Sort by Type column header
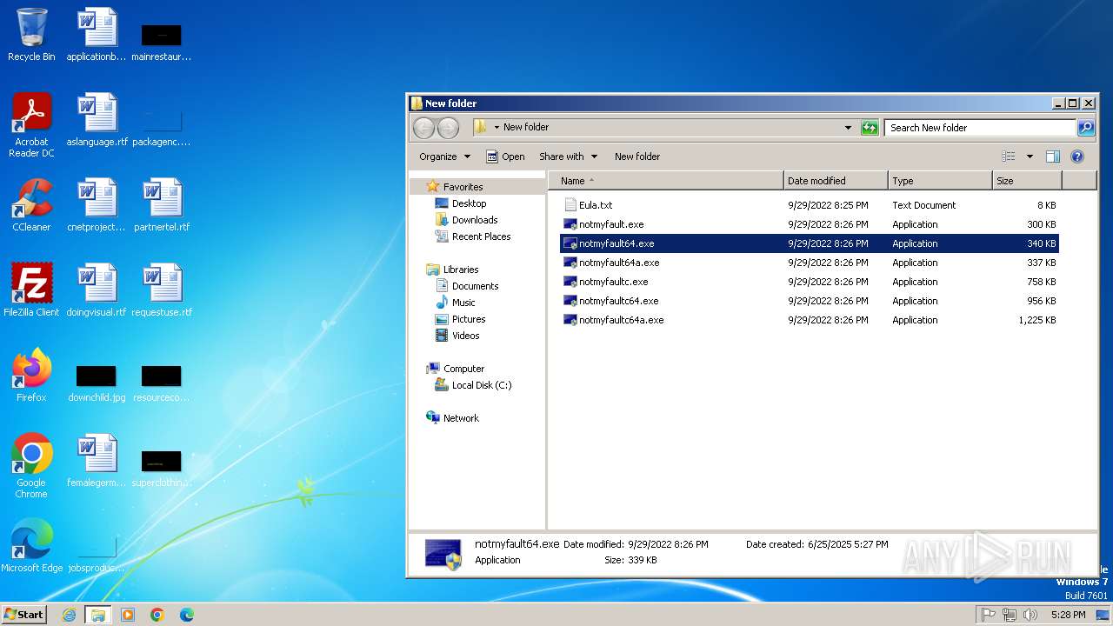The image size is (1113, 626). [x=940, y=181]
